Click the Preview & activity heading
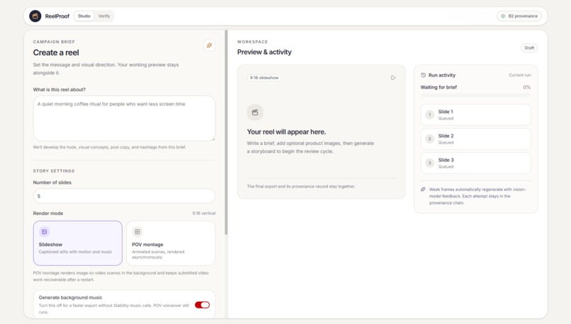 [264, 52]
